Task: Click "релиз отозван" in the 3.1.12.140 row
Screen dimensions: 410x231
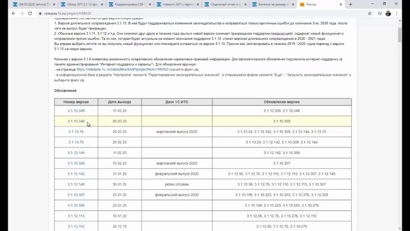Action: point(177,184)
